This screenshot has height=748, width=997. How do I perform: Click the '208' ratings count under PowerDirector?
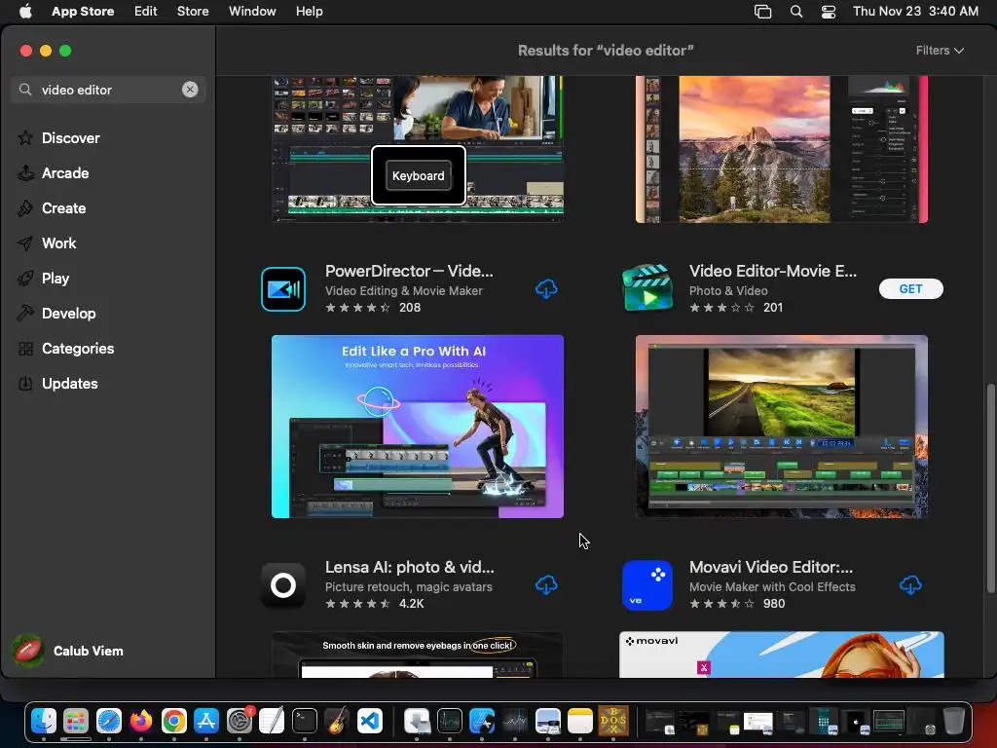pos(410,307)
